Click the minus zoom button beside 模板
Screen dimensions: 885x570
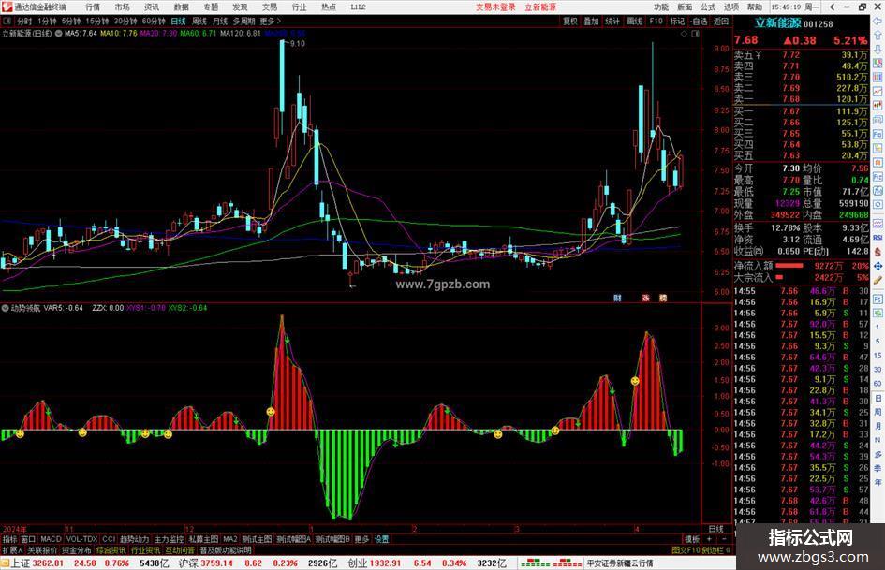click(x=724, y=539)
